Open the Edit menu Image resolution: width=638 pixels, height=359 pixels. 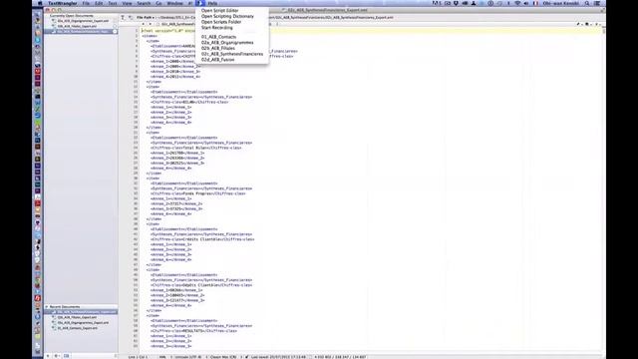(99, 3)
